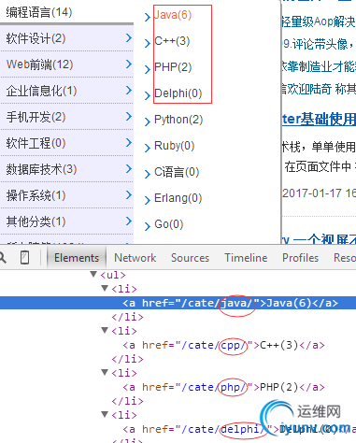Select the highlighted Java(6) anchor line
This screenshot has width=356, height=443.
click(178, 303)
